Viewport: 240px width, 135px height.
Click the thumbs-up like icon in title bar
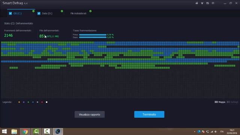click(x=196, y=3)
